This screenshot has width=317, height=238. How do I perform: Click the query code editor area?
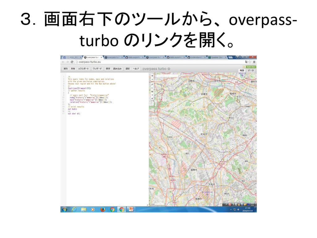(x=107, y=139)
